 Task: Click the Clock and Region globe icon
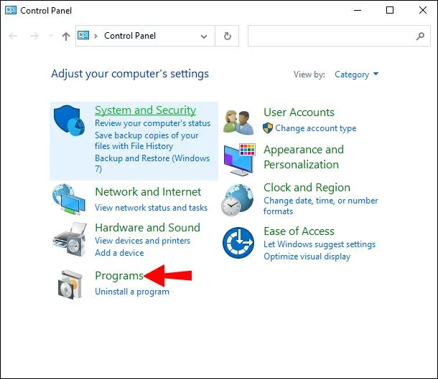click(238, 200)
